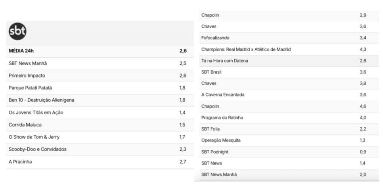Screen dimensions: 383x191
Task: Select SBT Podnight program
Action: coord(289,152)
